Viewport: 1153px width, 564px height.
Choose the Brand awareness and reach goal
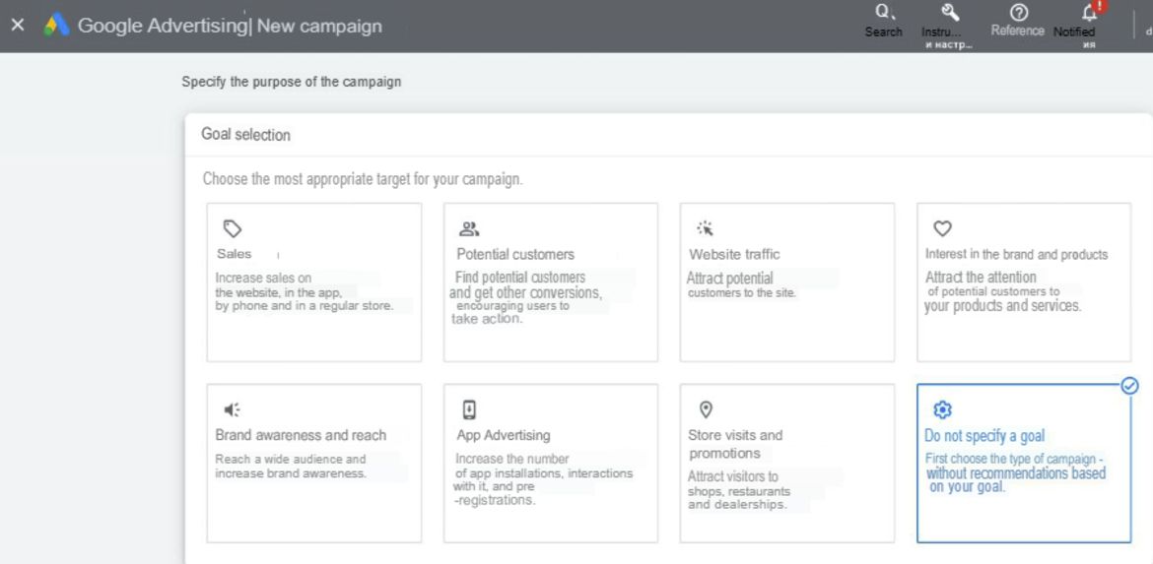point(314,463)
